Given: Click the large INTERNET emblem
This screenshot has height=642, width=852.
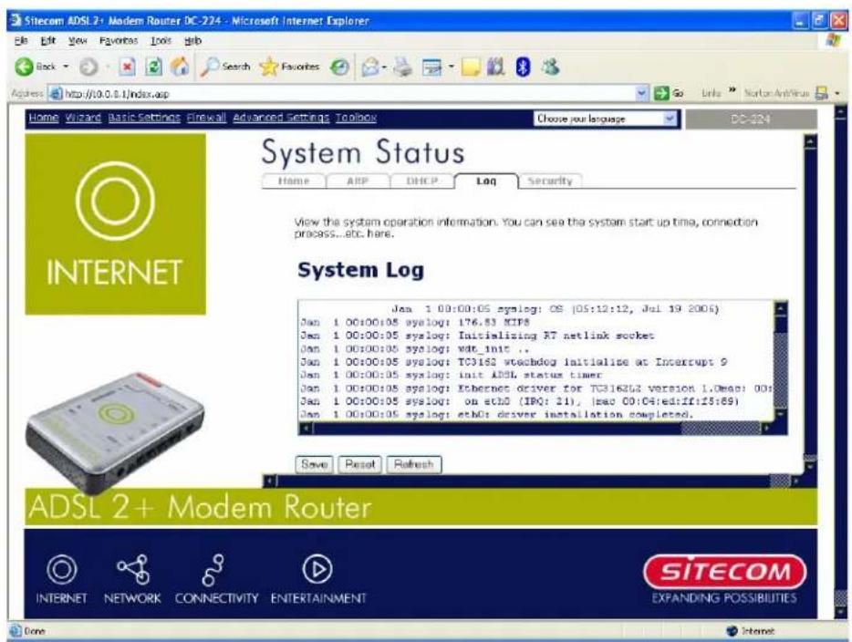Looking at the screenshot, I should (115, 223).
